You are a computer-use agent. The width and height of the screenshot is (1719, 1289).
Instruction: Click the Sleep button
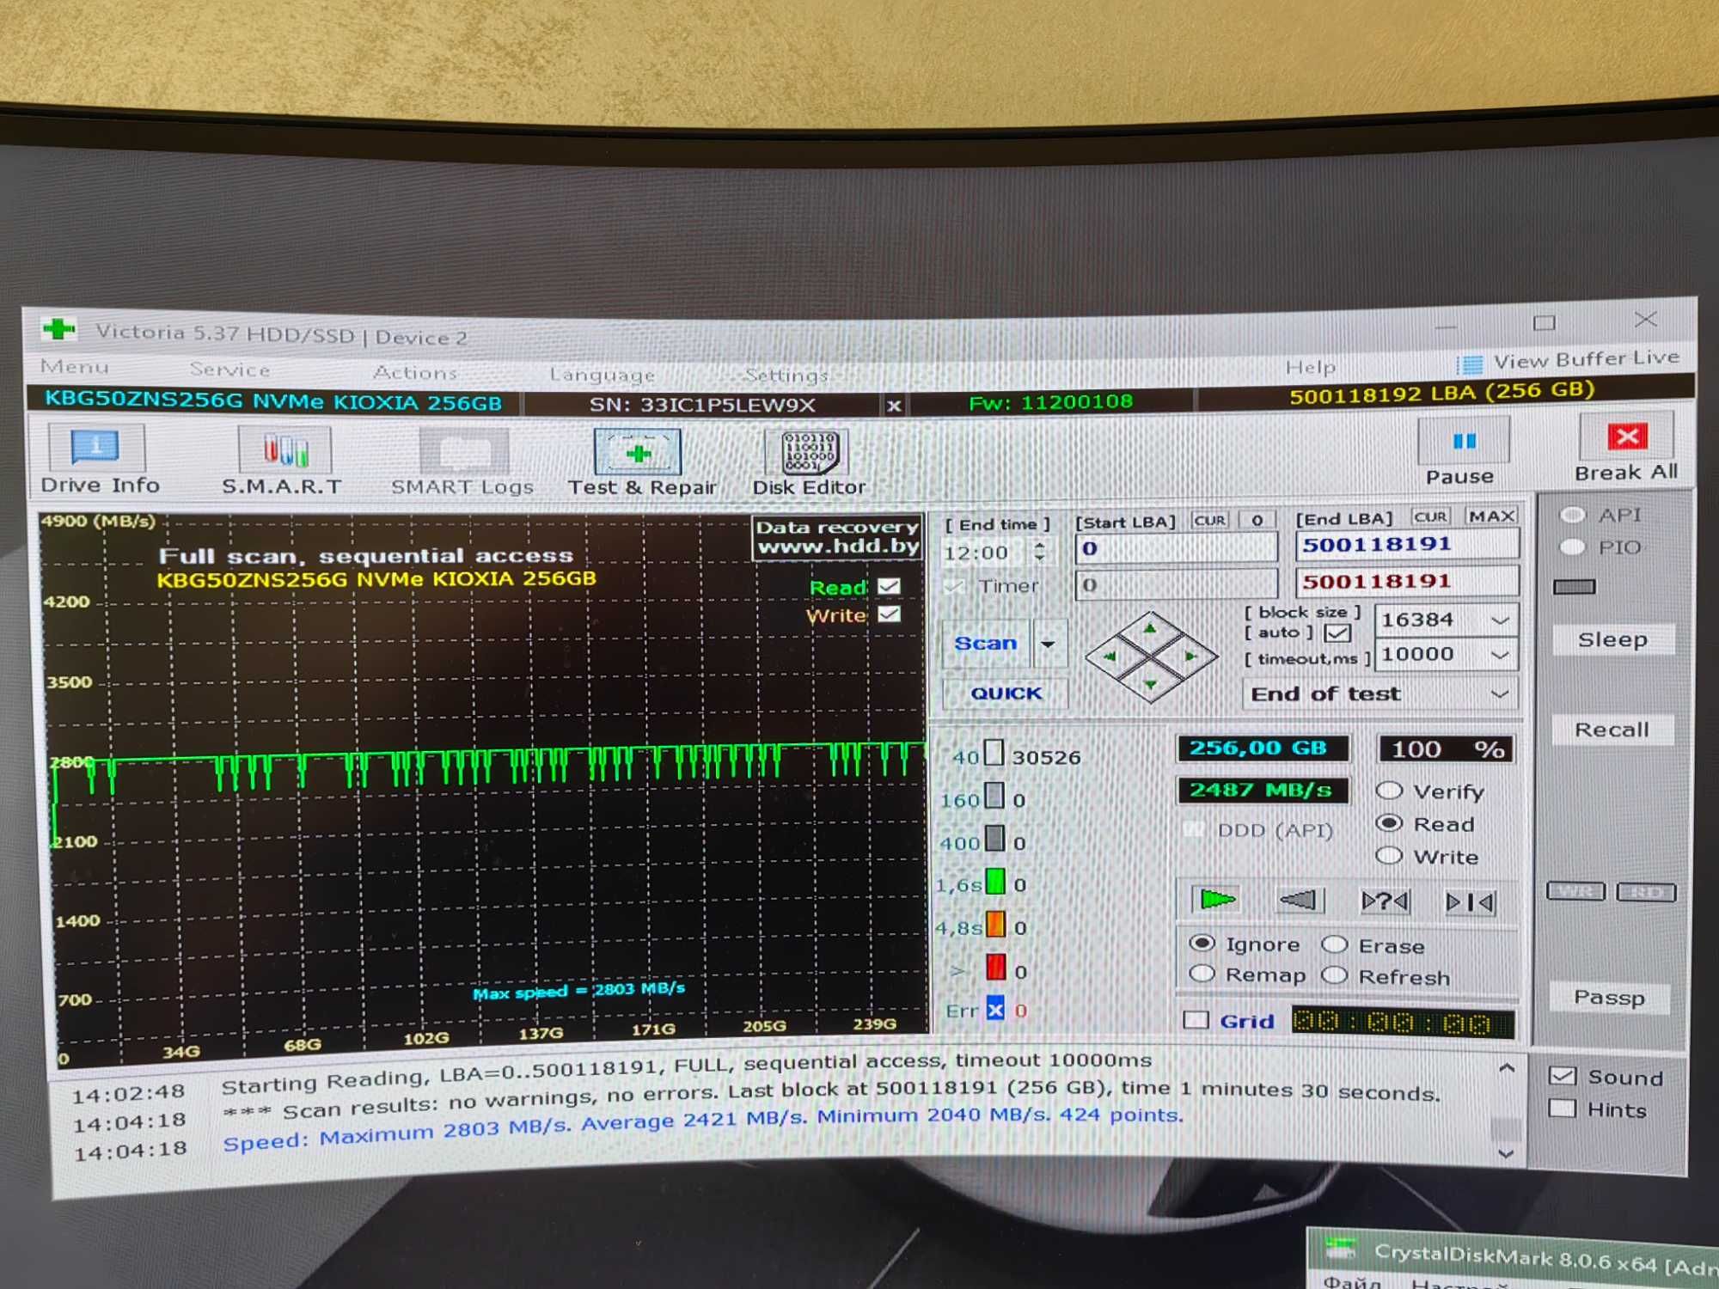pyautogui.click(x=1612, y=640)
